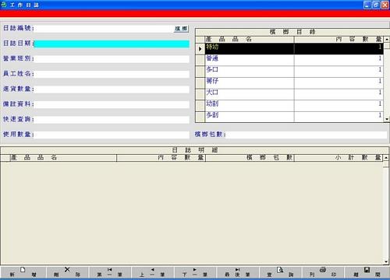Viewport: 390px width, 280px height.
Task: Click the up arrow of 日誌明細 scrollbar
Action: [x=386, y=158]
